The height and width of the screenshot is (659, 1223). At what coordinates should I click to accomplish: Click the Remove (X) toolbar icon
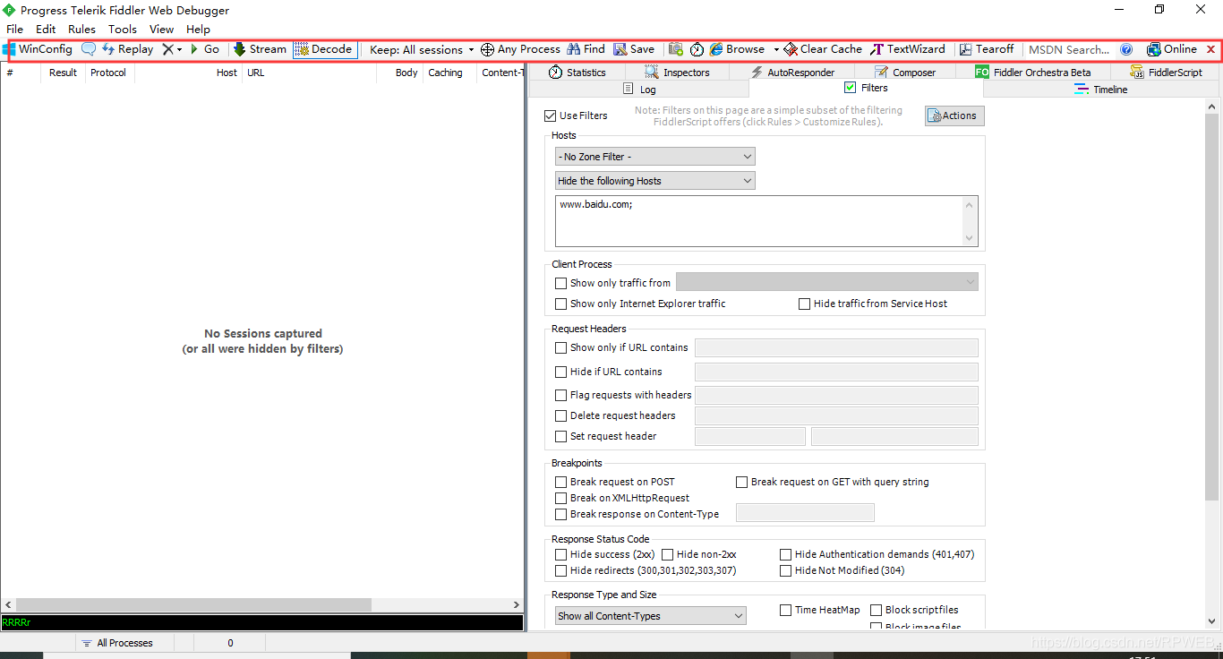coord(167,49)
